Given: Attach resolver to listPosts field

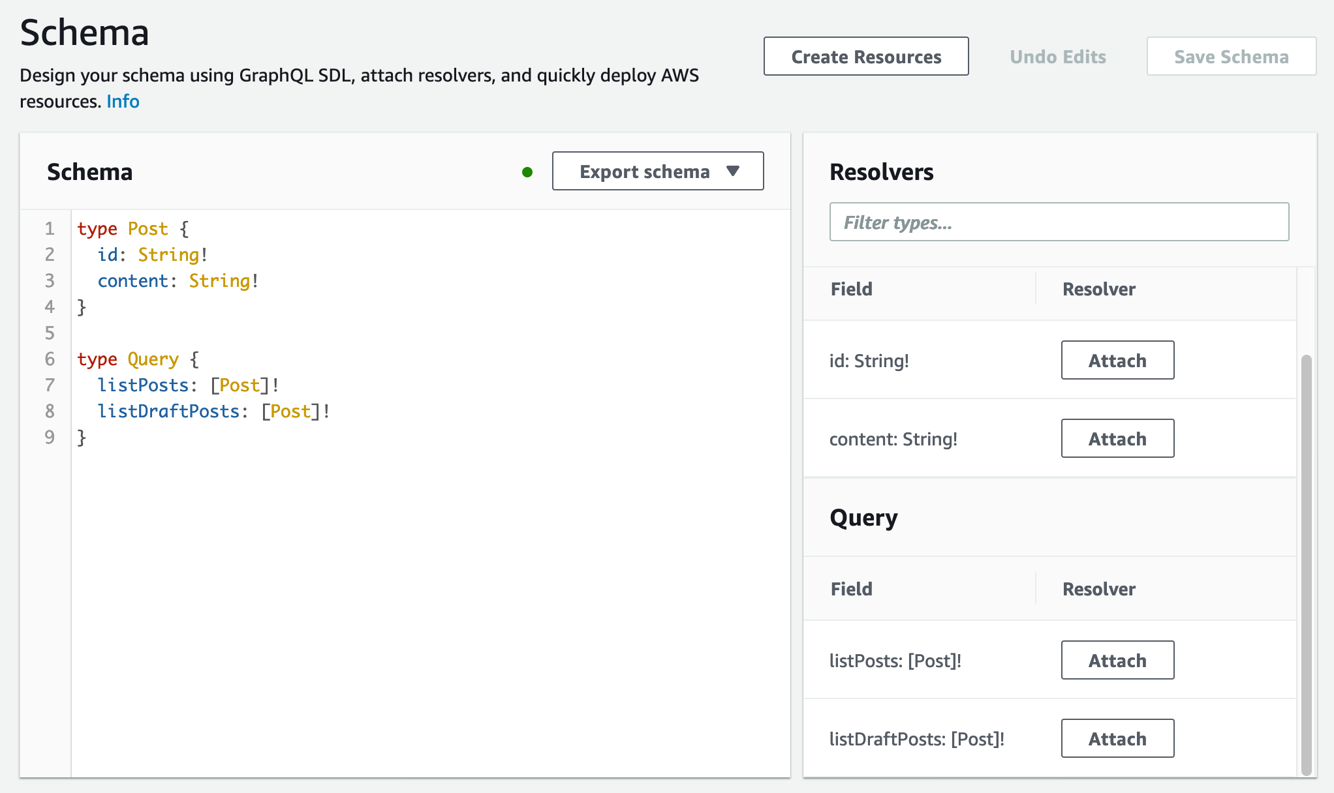Looking at the screenshot, I should coord(1117,661).
